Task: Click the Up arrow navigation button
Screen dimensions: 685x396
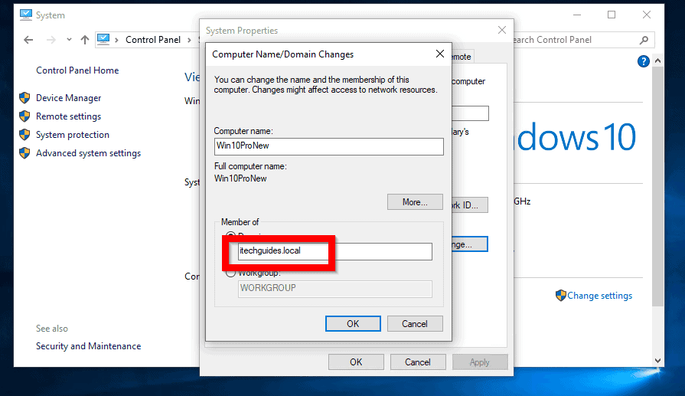Action: [x=85, y=40]
